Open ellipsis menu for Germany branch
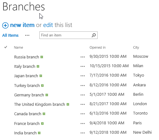Viewport: 159px width, 140px height. (x=82, y=95)
